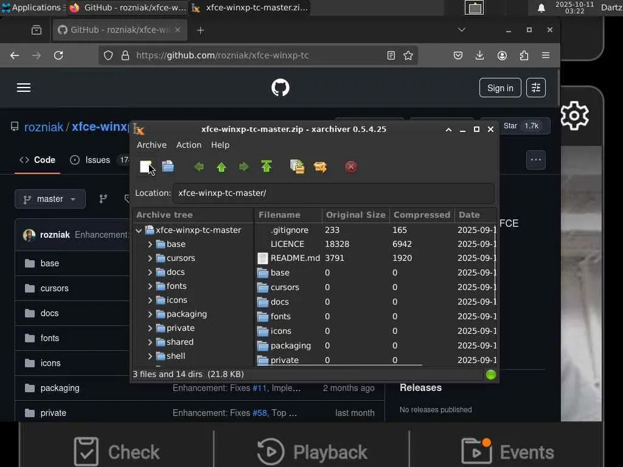Click the Open archive folder icon
623x467 pixels.
168,167
